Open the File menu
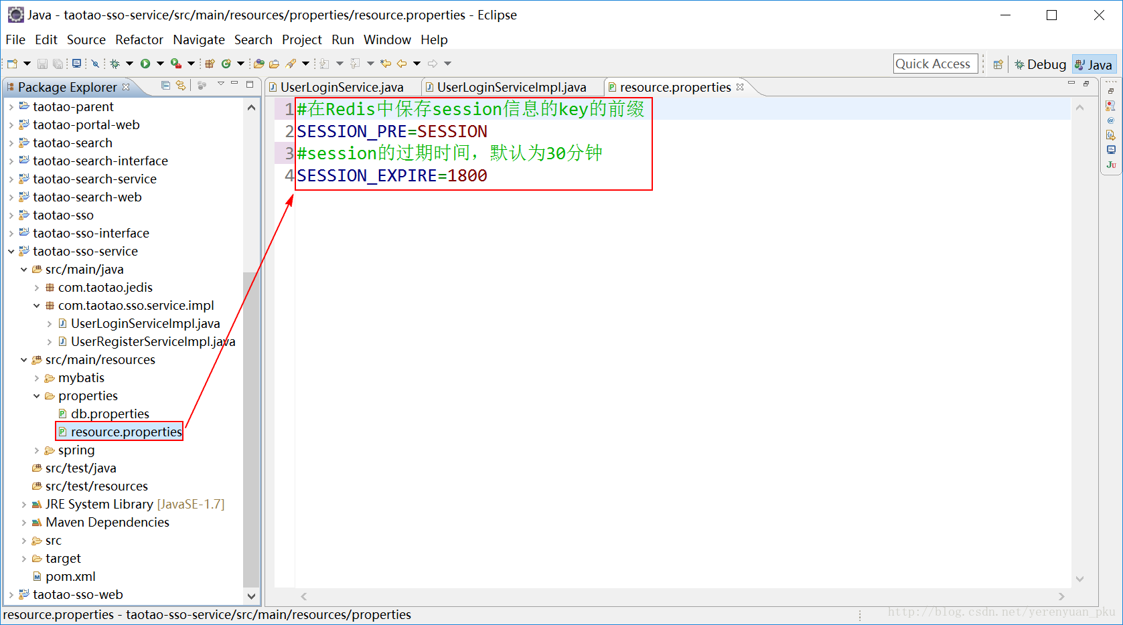This screenshot has height=625, width=1123. (x=15, y=39)
